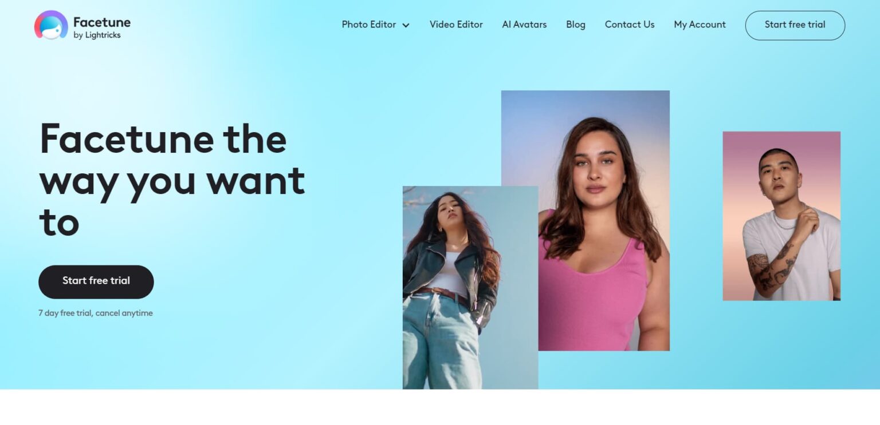Image resolution: width=880 pixels, height=425 pixels.
Task: Visit the Blog page
Action: pos(576,25)
